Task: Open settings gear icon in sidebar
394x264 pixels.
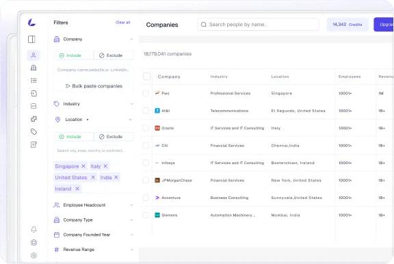Action: pyautogui.click(x=34, y=256)
